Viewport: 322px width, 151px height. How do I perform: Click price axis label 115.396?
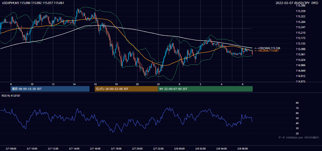pos(300,6)
